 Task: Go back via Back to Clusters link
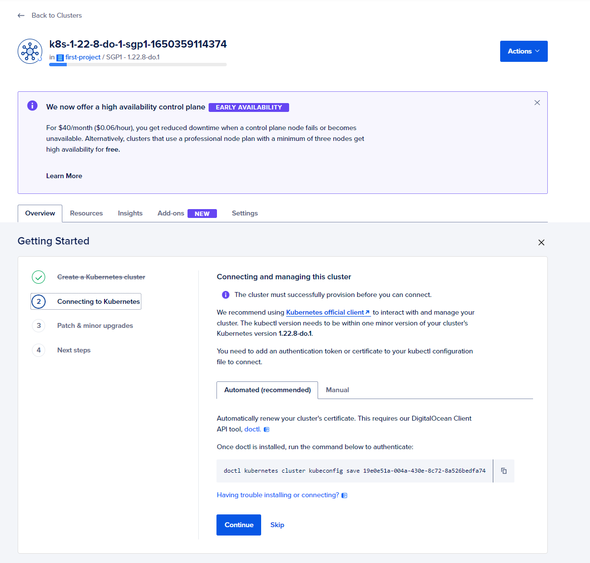pyautogui.click(x=56, y=16)
